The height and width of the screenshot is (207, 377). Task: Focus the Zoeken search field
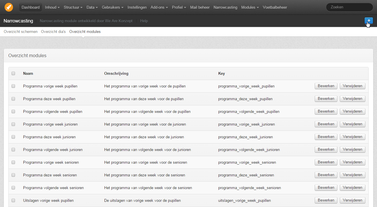click(349, 7)
